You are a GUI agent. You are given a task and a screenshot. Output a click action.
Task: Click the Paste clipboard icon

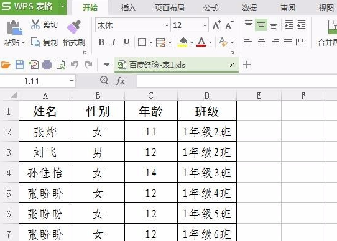pos(15,27)
